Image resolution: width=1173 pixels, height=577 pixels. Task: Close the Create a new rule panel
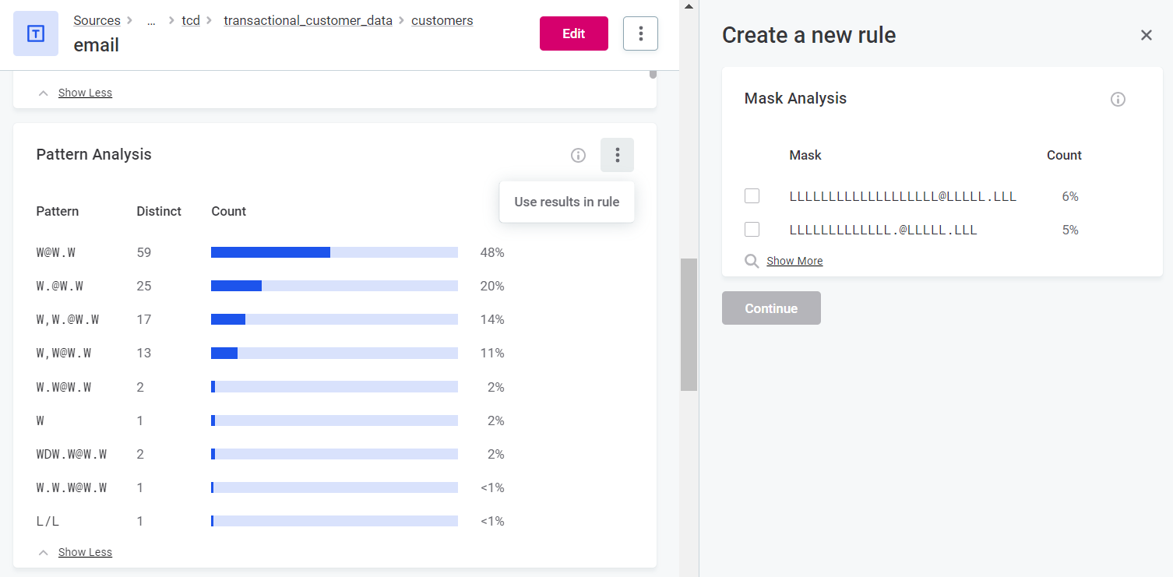[1146, 35]
